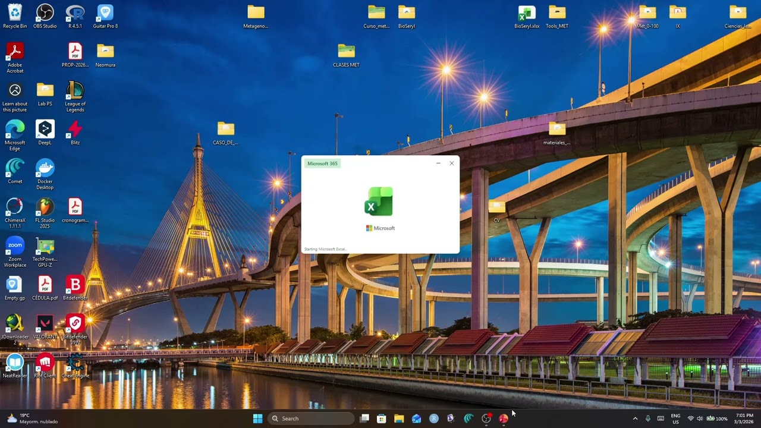Viewport: 761px width, 428px height.
Task: Select the Tools_MET folder
Action: click(x=557, y=17)
